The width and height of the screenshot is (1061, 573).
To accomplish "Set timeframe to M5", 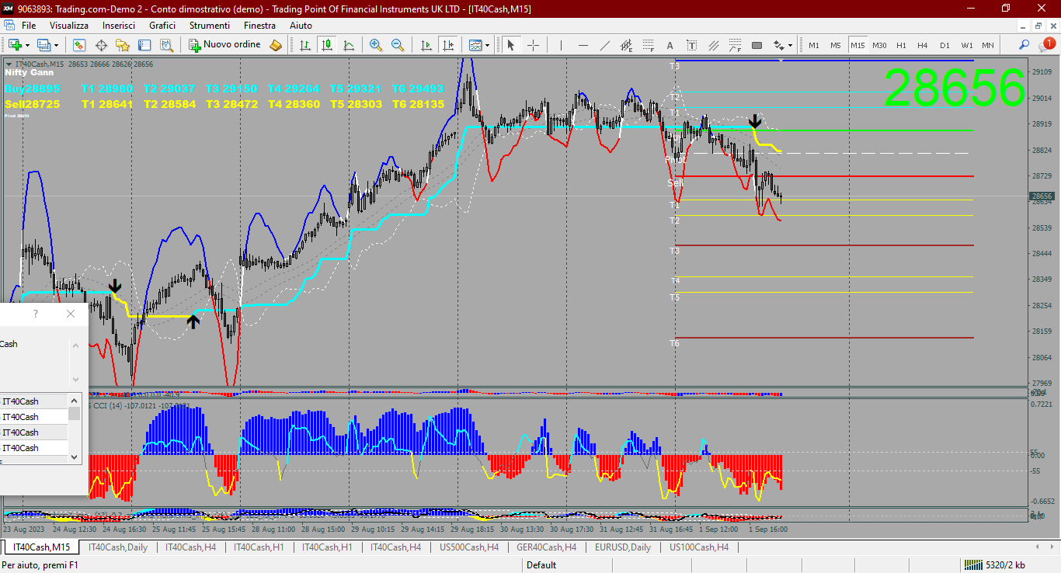I will click(x=836, y=45).
